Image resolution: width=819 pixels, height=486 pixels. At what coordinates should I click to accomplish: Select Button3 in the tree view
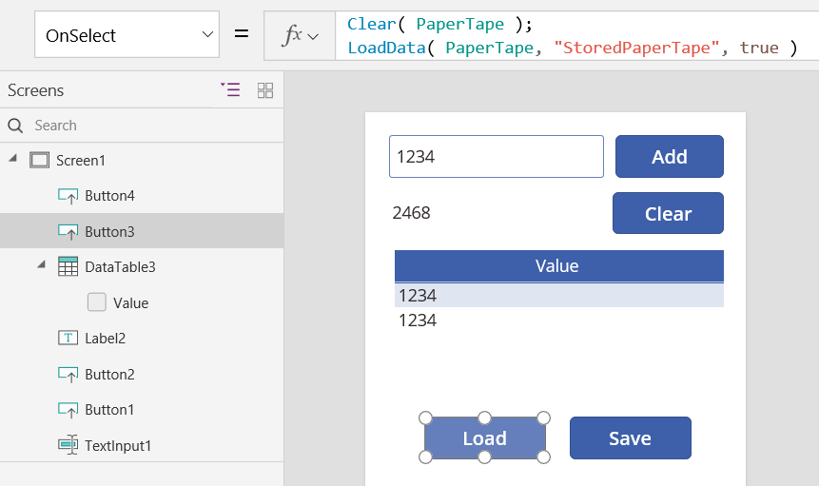pyautogui.click(x=109, y=231)
